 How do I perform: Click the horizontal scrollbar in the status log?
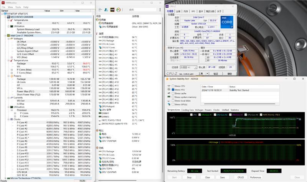click(x=239, y=104)
